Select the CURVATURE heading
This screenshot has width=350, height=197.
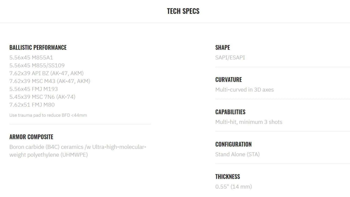click(x=228, y=80)
